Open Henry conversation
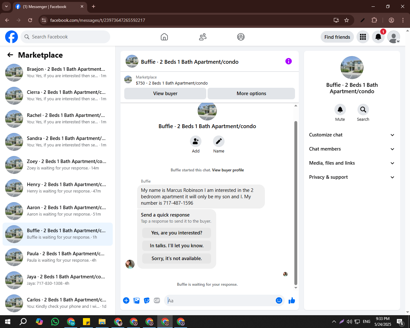Screen dimensions: 410x328 coord(58,188)
